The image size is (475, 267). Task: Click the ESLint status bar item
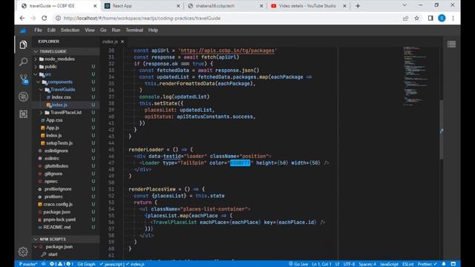[x=408, y=264]
